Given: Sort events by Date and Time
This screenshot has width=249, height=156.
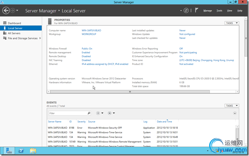Looking at the screenshot, I should [164, 122].
